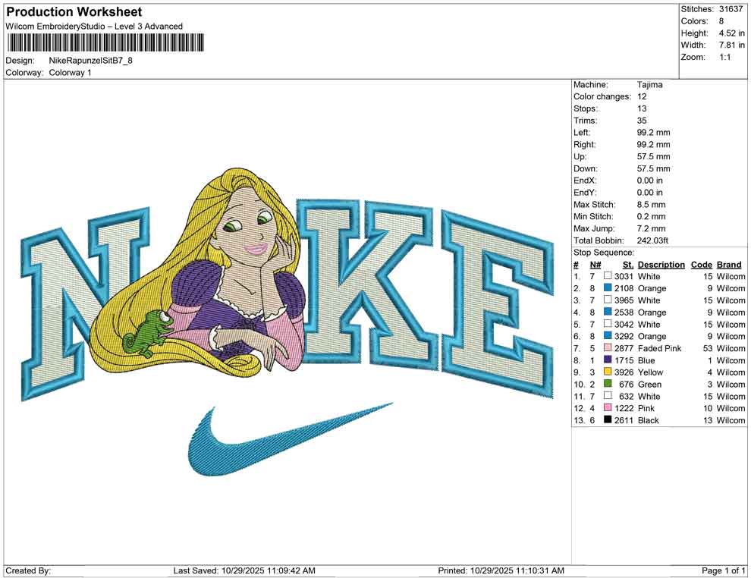Click the Description column header
Viewport: 751px width, 578px height.
click(661, 264)
